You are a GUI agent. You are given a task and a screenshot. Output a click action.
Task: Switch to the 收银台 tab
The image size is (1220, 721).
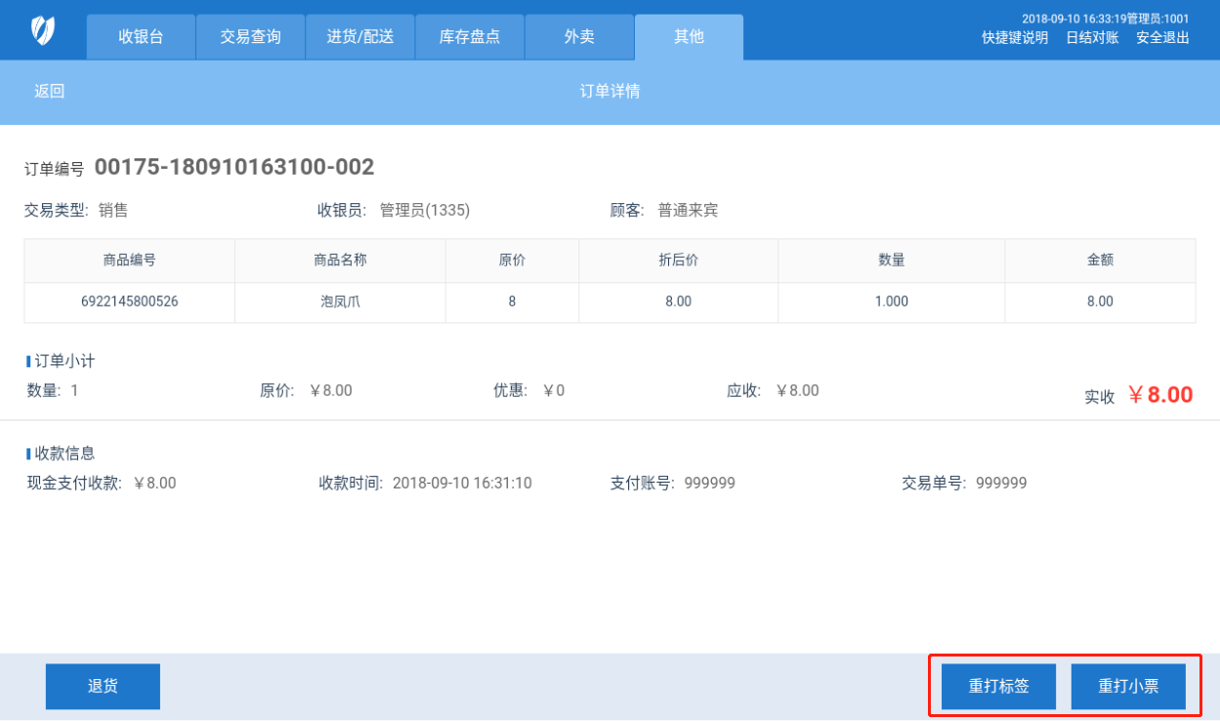pyautogui.click(x=141, y=37)
